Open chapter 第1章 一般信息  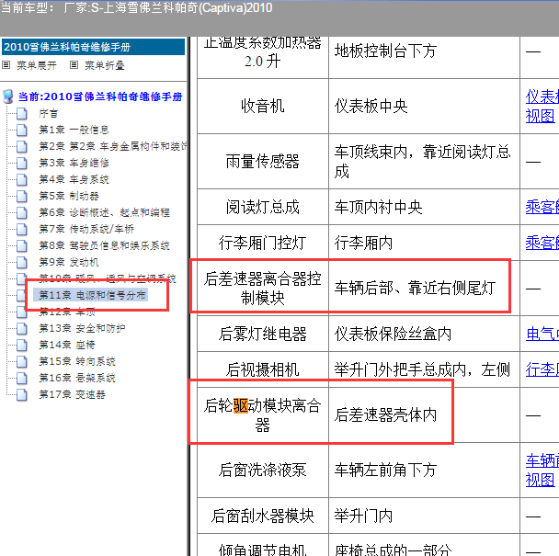click(x=74, y=130)
